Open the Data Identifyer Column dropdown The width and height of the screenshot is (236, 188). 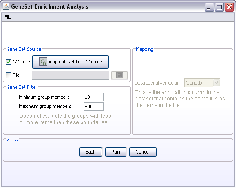[202, 83]
